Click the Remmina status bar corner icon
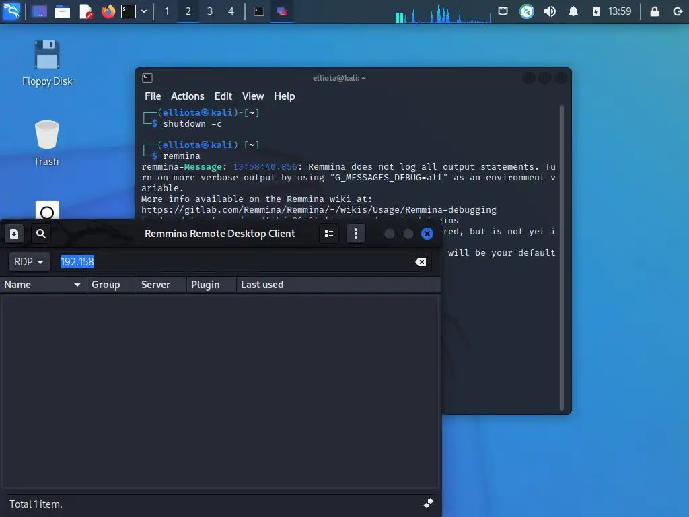 429,504
